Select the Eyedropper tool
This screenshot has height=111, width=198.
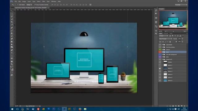coord(12,25)
